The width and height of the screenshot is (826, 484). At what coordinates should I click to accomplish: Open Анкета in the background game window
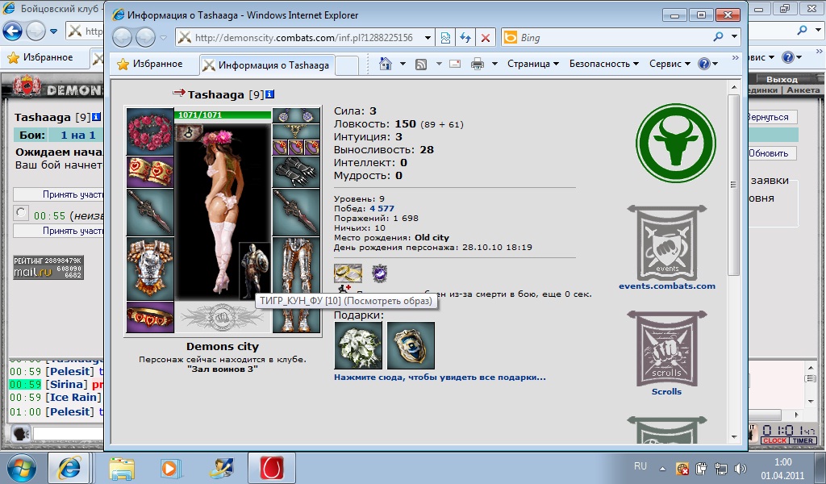[803, 90]
